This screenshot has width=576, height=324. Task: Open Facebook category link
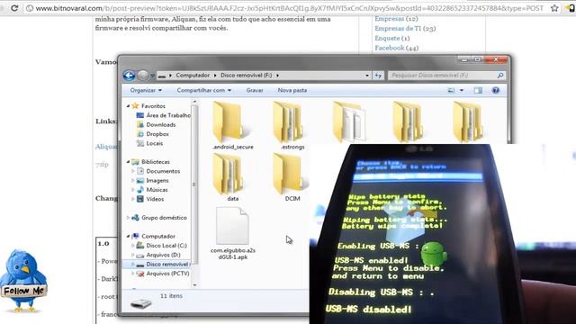390,48
